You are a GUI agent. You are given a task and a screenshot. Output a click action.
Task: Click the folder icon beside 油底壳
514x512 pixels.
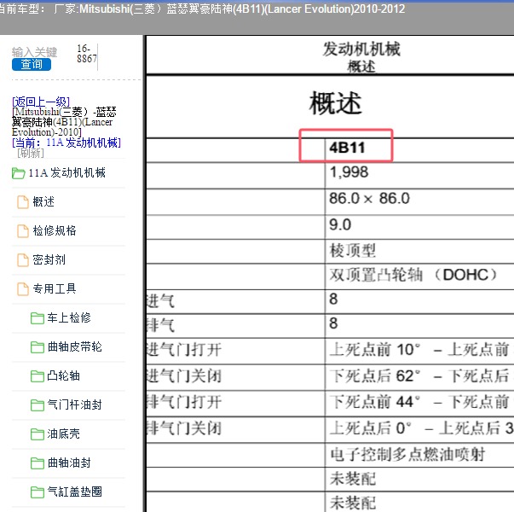37,434
